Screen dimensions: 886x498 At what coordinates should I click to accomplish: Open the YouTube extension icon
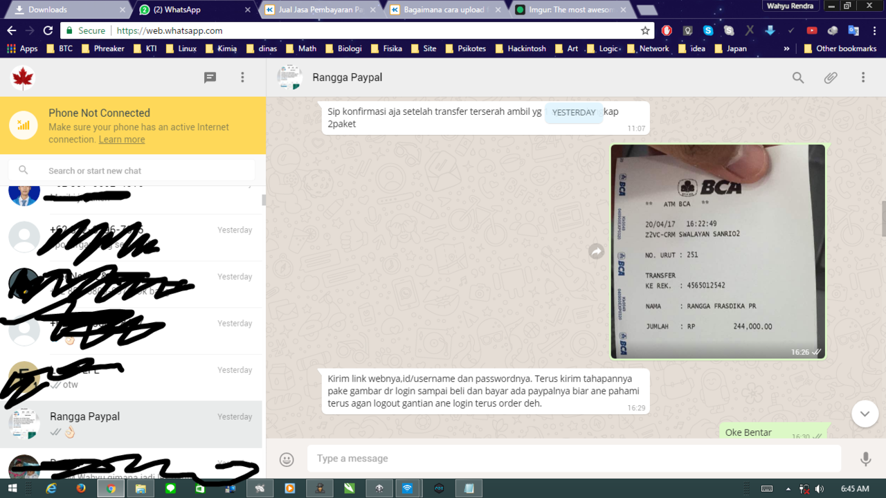(x=812, y=30)
